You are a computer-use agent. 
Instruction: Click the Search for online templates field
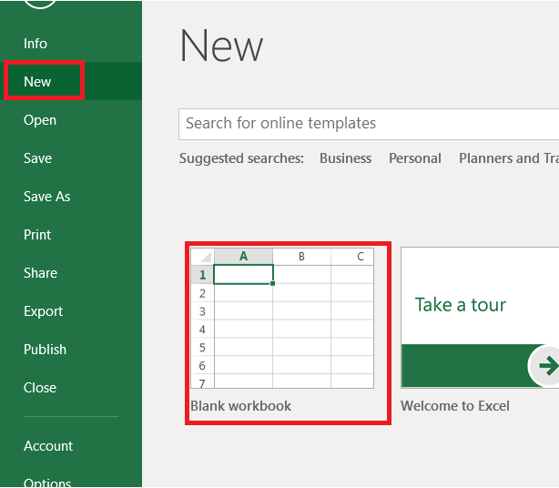click(369, 124)
